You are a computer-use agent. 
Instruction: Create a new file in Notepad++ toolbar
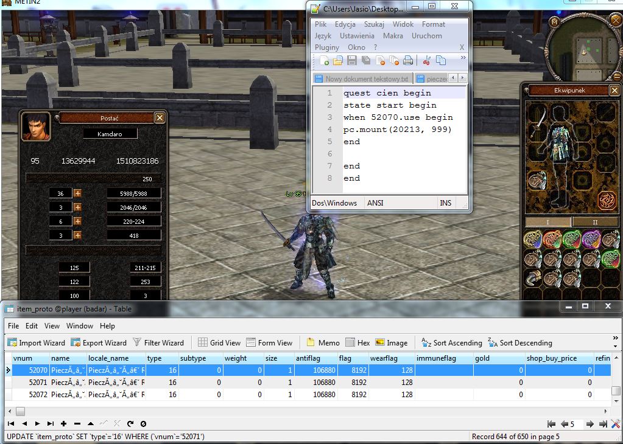324,61
